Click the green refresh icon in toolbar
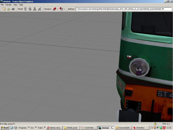The width and height of the screenshot is (173, 130). (x=8, y=9)
